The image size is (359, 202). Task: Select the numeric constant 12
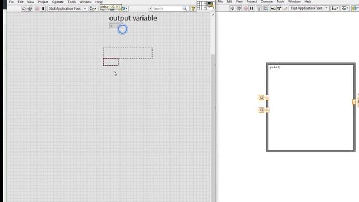pos(261,98)
